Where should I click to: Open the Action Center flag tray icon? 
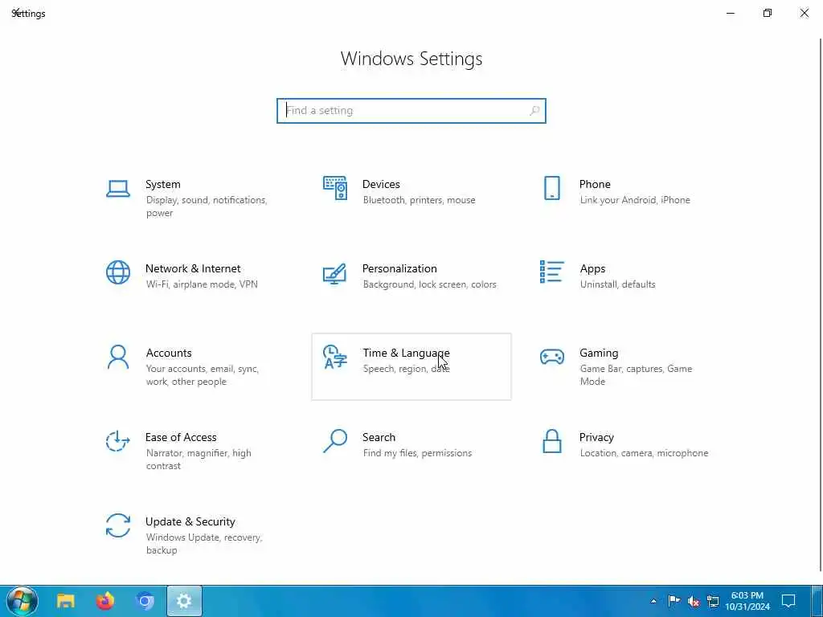(674, 601)
